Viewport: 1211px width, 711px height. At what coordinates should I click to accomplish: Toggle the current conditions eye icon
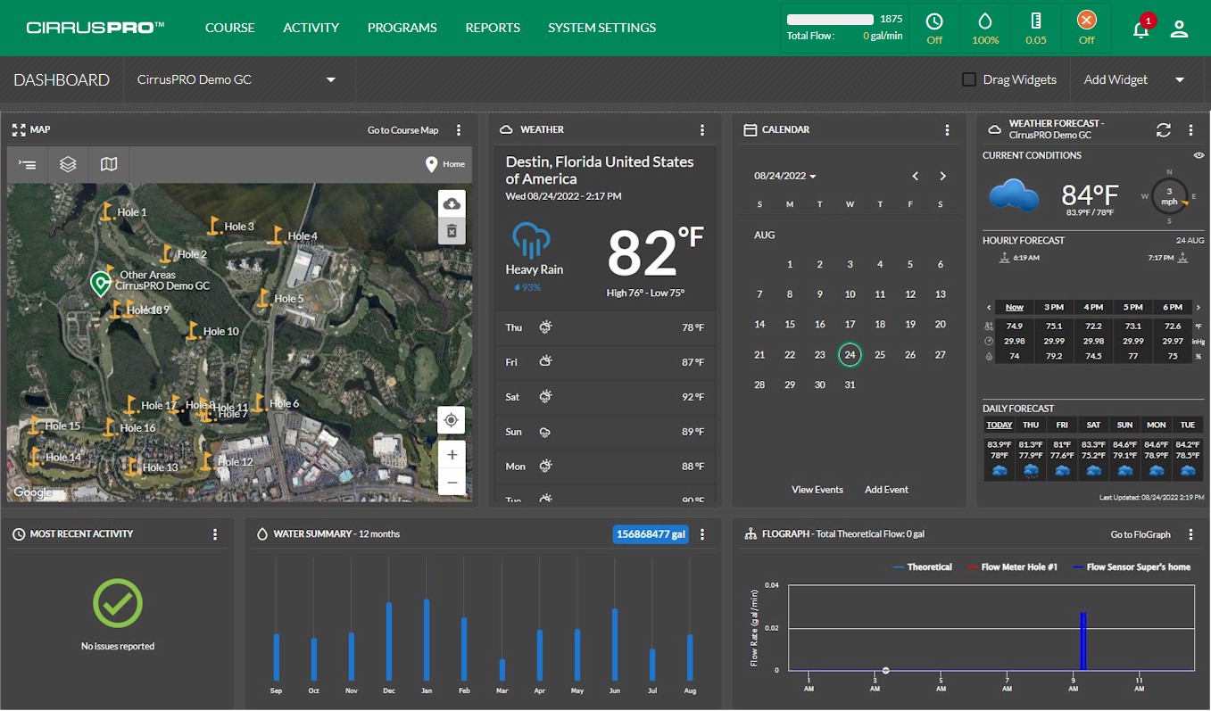tap(1199, 155)
